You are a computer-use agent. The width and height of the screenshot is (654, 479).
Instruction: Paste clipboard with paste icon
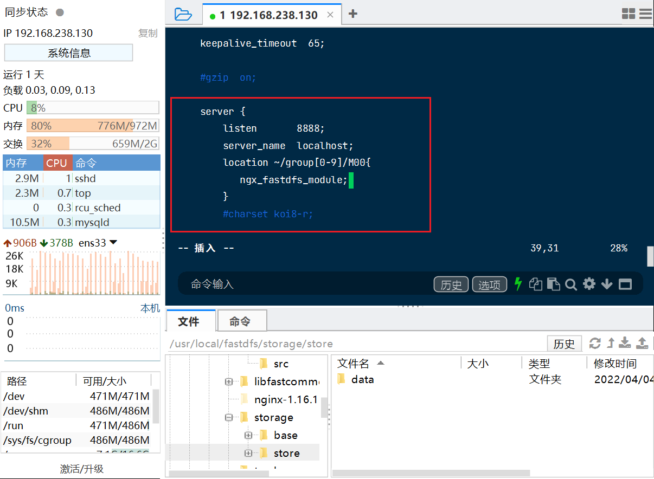pyautogui.click(x=553, y=284)
